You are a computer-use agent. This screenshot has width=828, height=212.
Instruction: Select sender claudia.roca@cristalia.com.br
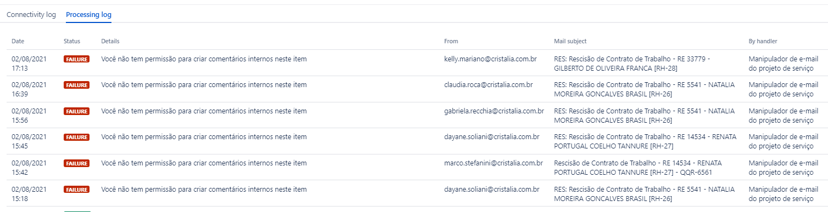point(488,85)
